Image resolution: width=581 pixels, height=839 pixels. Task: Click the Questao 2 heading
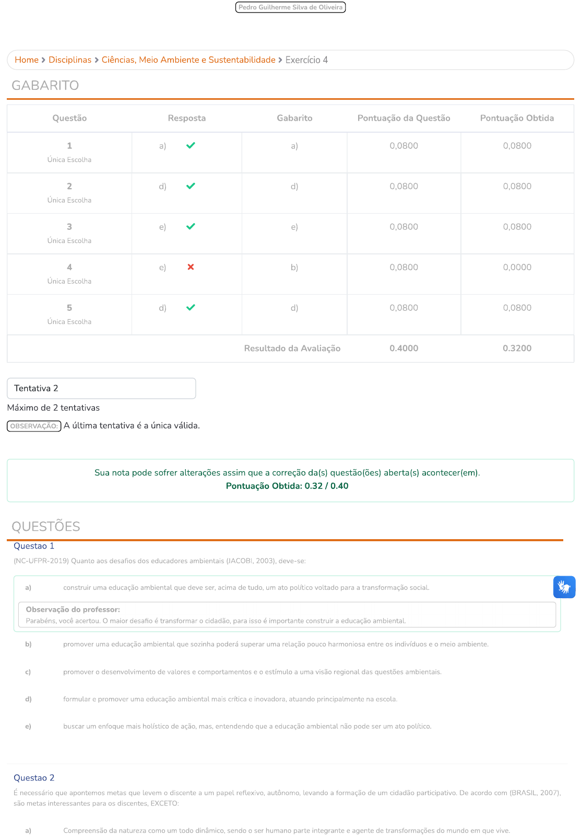(34, 778)
